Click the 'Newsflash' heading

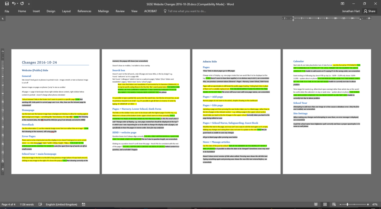click(x=28, y=125)
